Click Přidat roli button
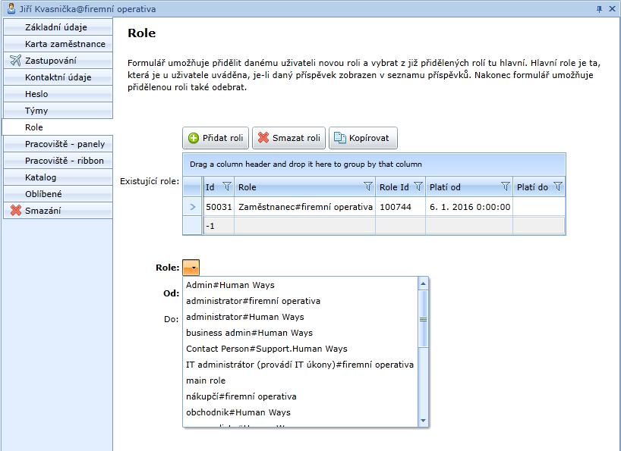Viewport: 621px width, 451px height. click(216, 138)
